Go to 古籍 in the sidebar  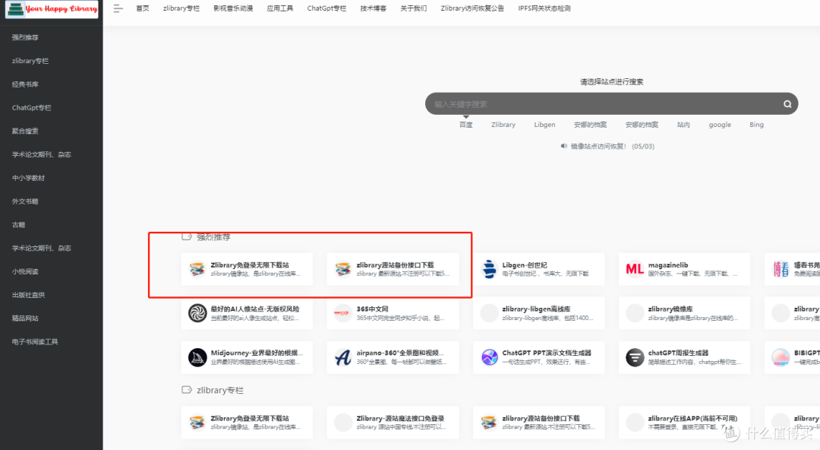[18, 225]
